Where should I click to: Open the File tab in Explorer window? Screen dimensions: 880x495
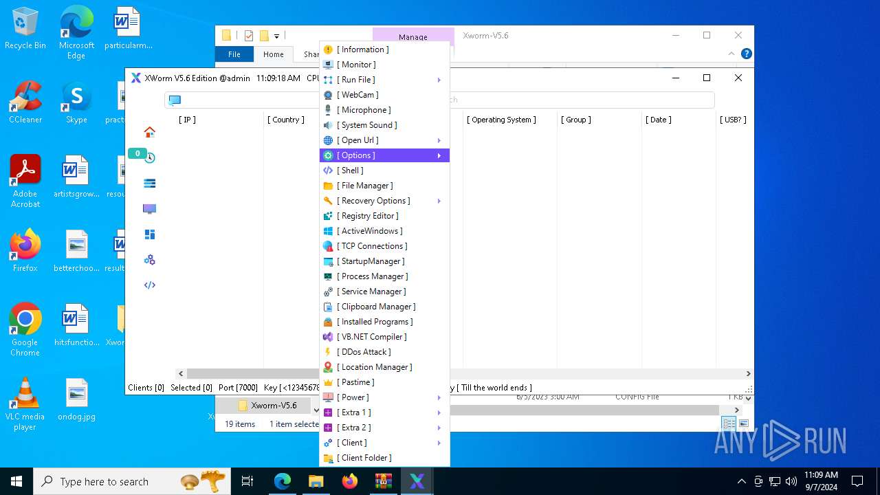click(x=234, y=54)
